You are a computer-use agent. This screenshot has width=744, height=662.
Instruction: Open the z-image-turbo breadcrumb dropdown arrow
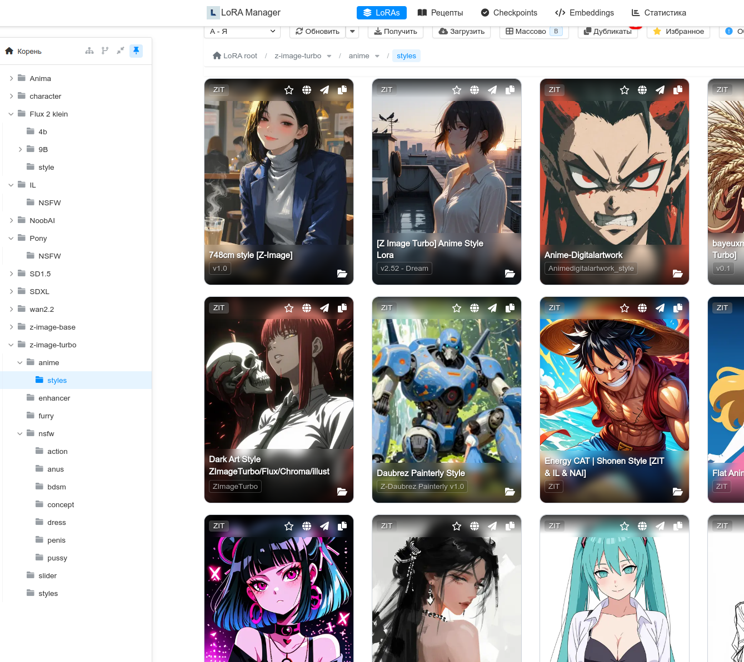329,56
